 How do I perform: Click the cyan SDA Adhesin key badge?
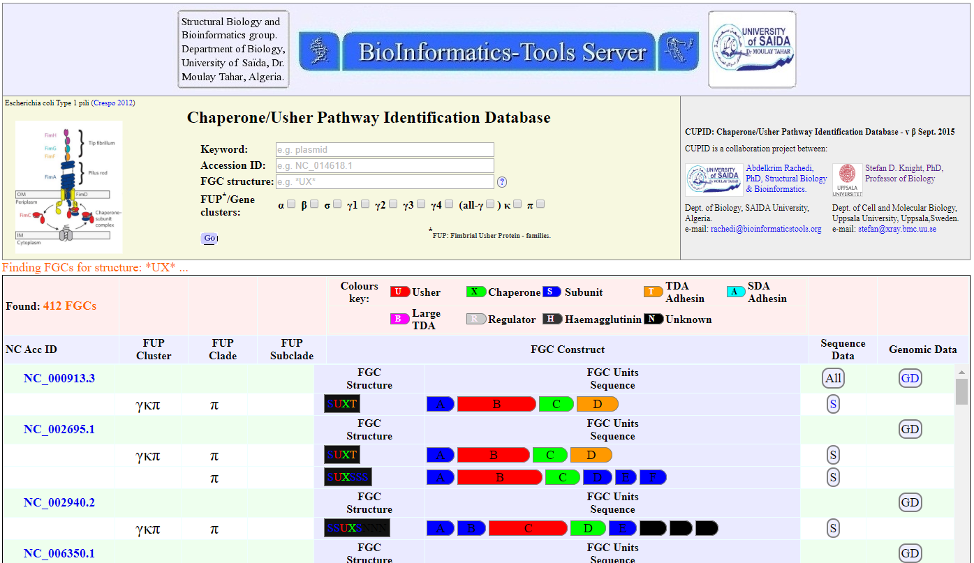coord(736,292)
